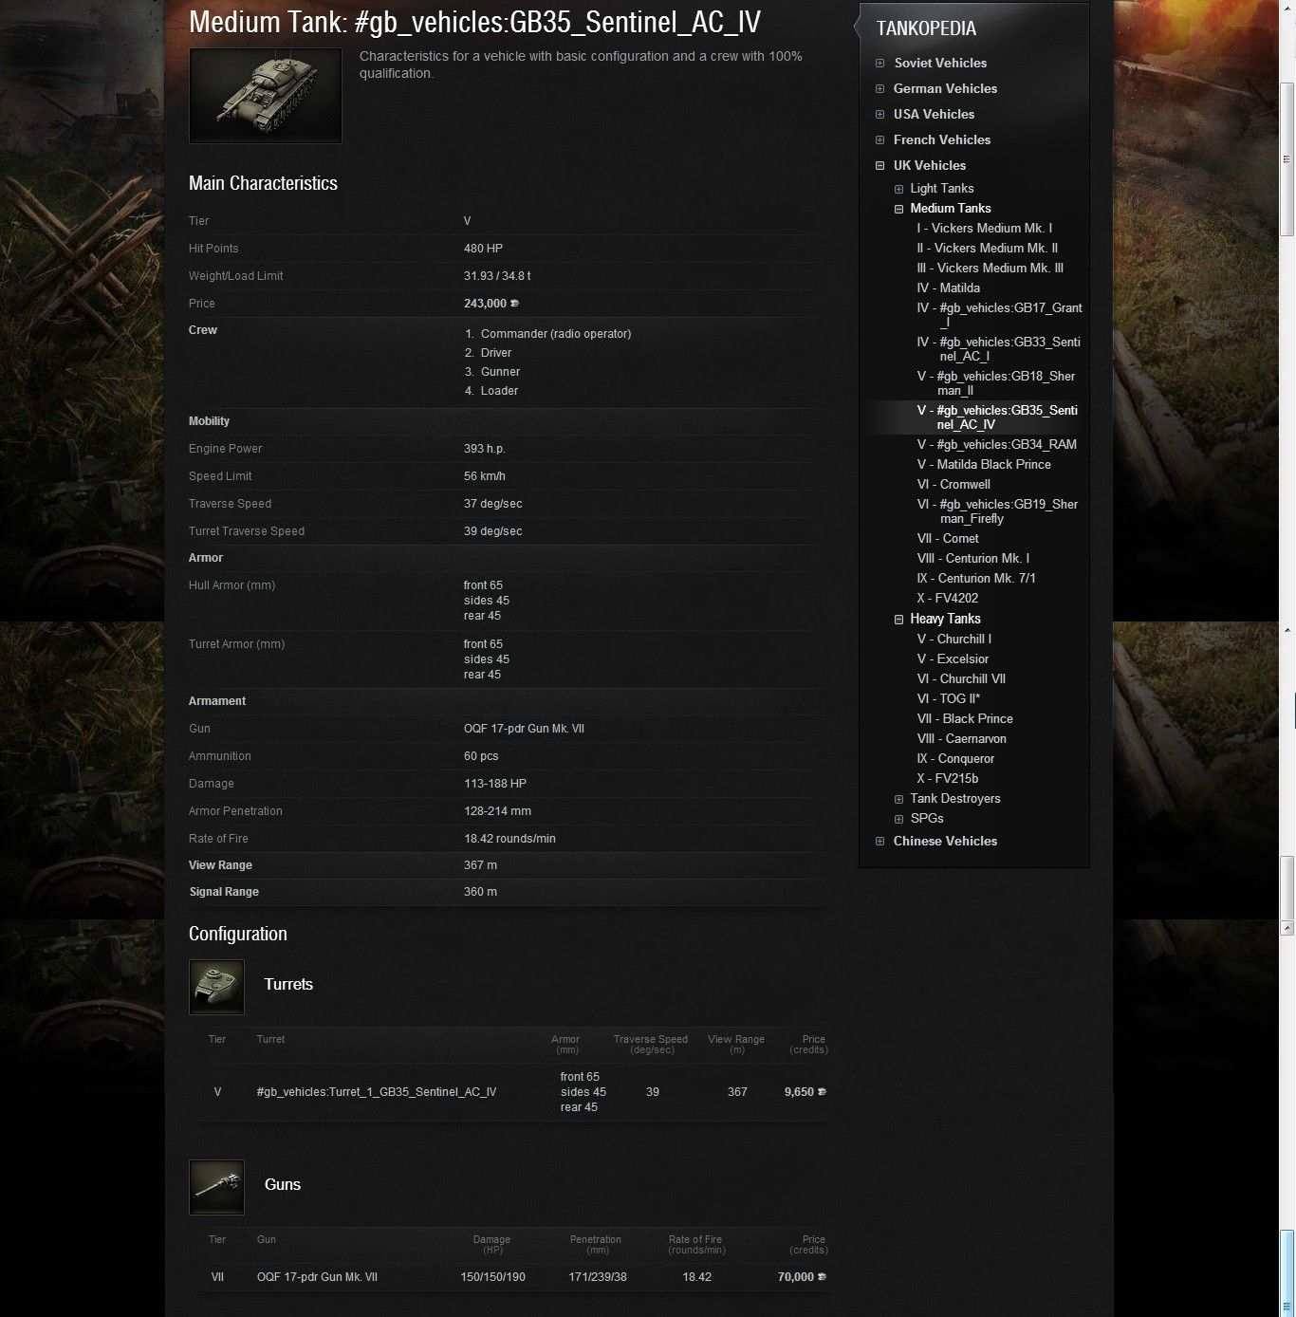Click the credits icon beside gun price 70,000
The image size is (1296, 1317).
point(822,1277)
